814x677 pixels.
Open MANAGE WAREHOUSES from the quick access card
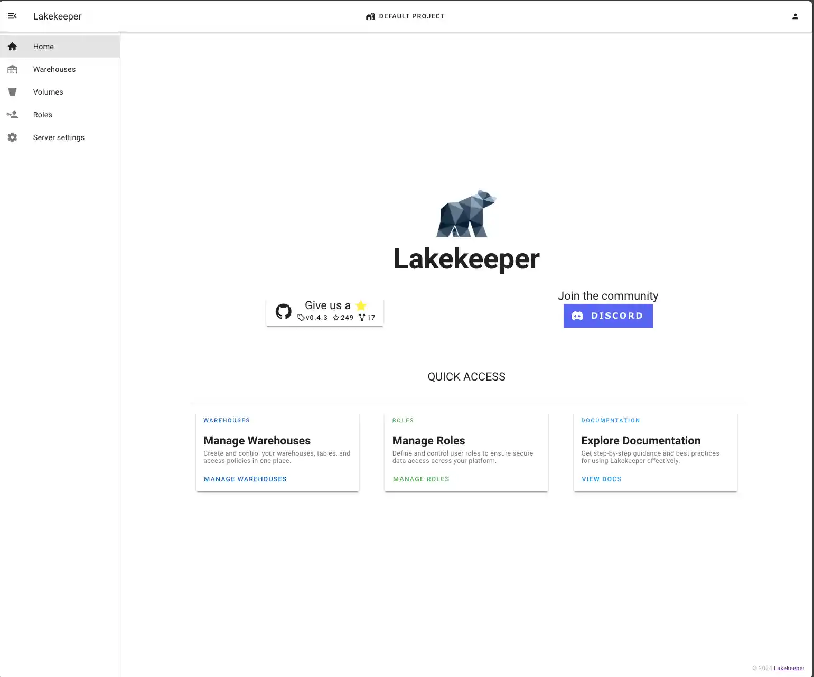pyautogui.click(x=245, y=479)
